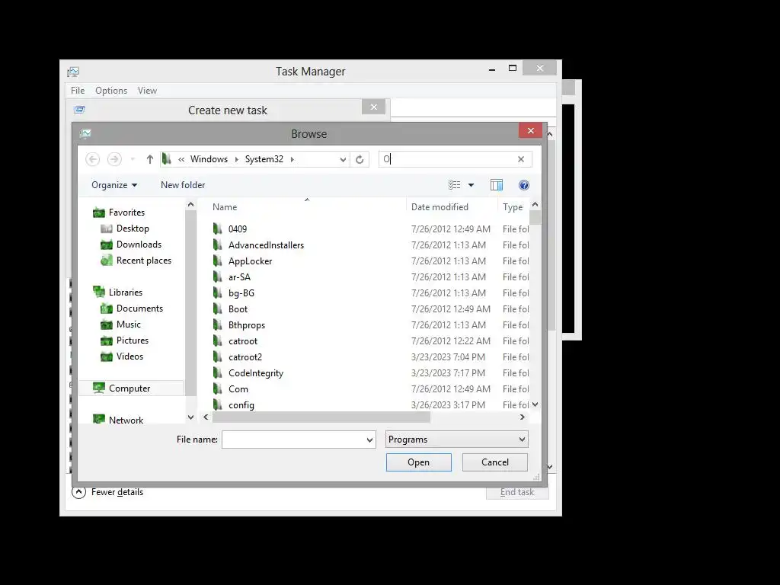Select the config folder
The image size is (780, 585).
click(241, 405)
